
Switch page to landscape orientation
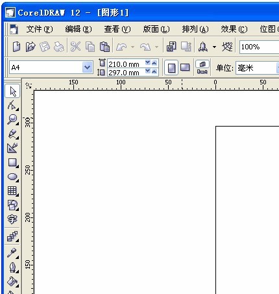tap(185, 67)
